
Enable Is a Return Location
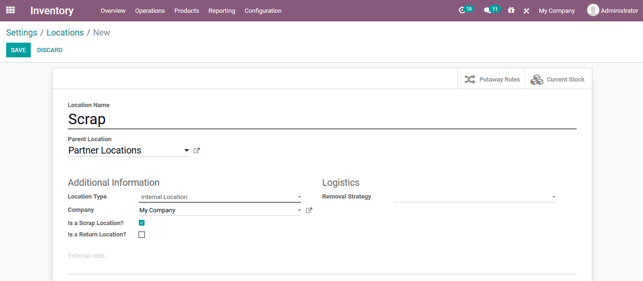click(141, 234)
